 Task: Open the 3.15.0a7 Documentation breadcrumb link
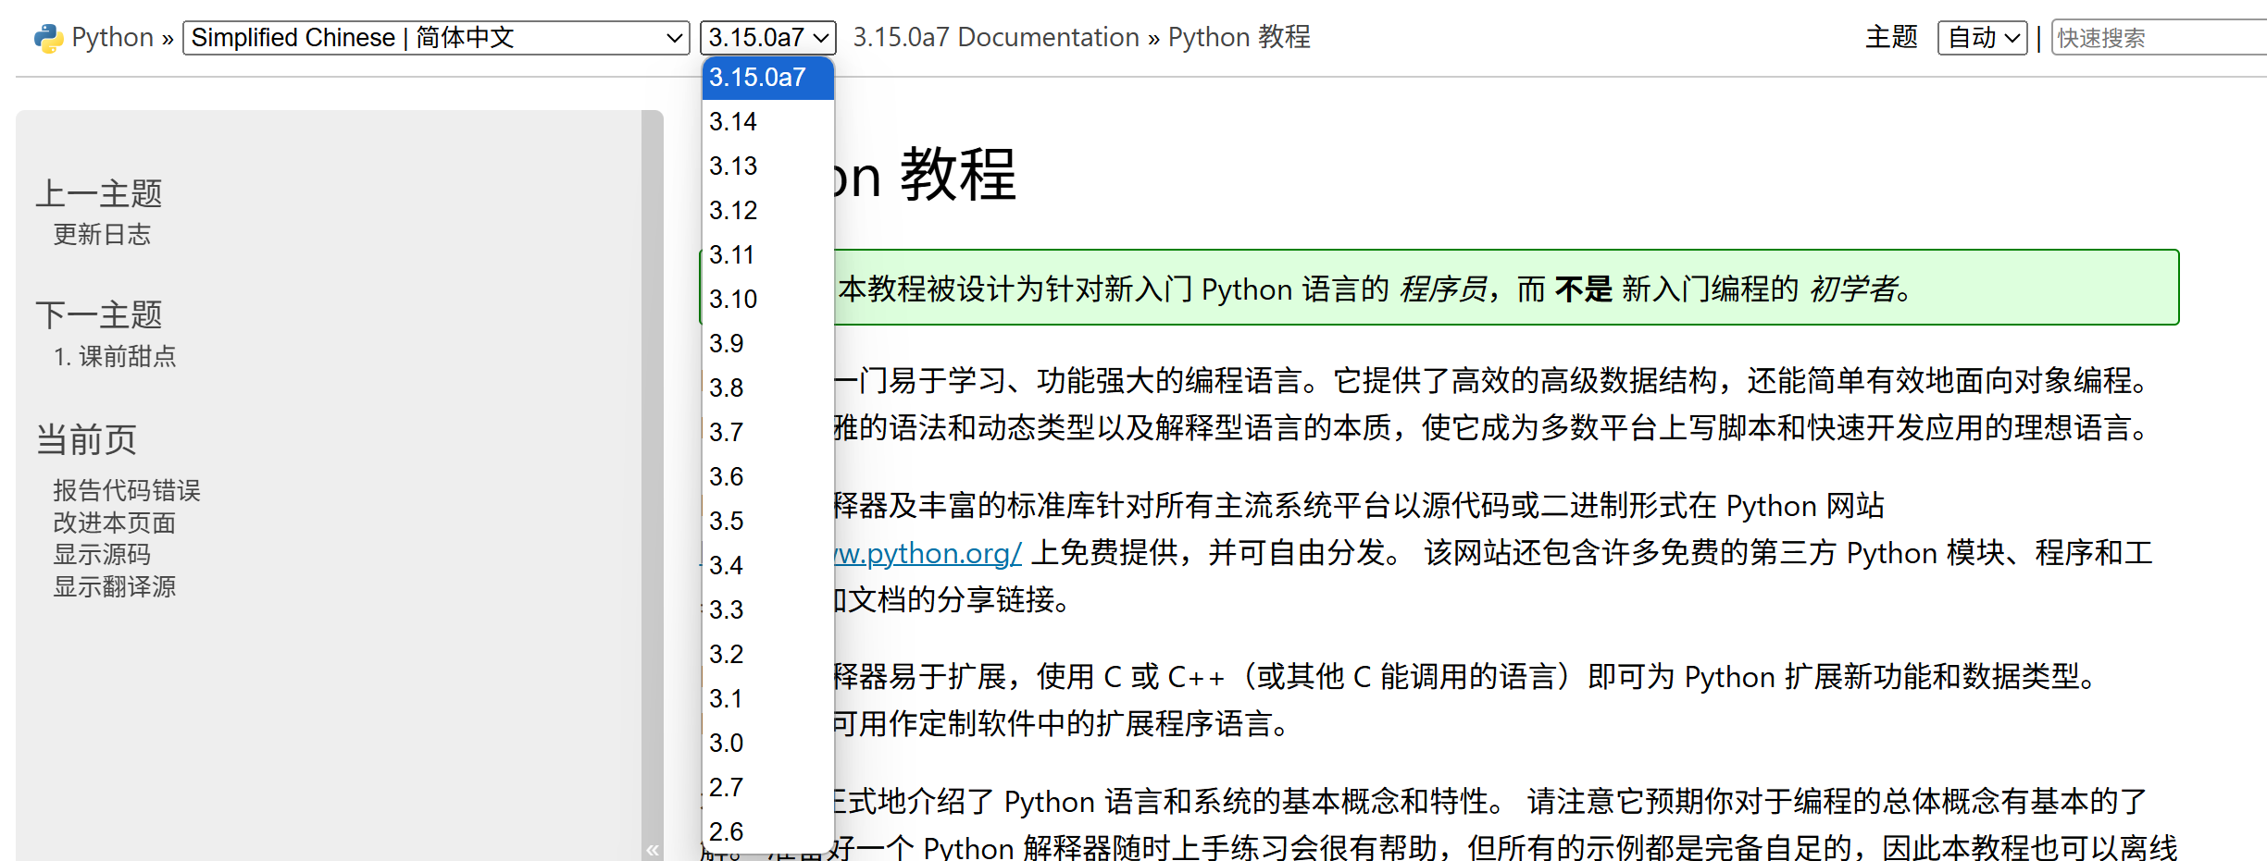996,38
